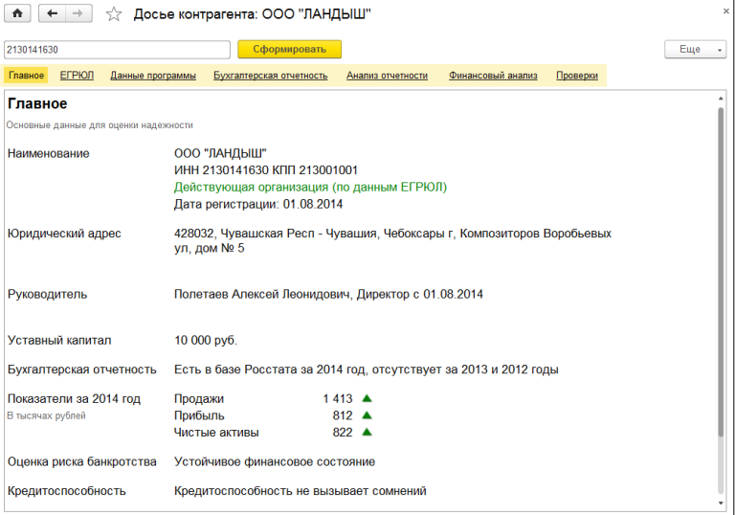Image resolution: width=735 pixels, height=515 pixels.
Task: Open the Данные программы tab
Action: coord(153,75)
